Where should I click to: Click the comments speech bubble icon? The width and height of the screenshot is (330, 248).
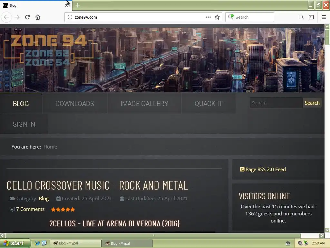click(x=12, y=209)
